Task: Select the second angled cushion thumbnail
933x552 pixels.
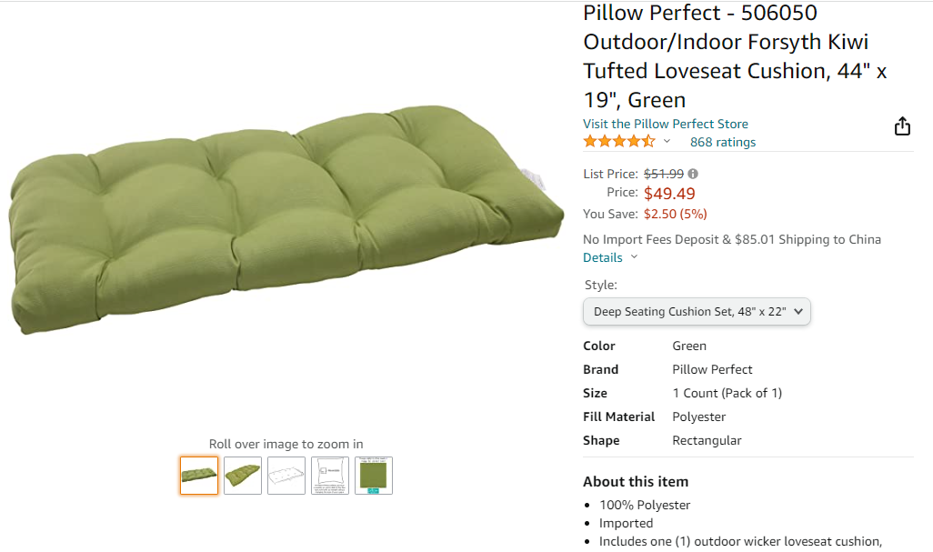Action: (243, 476)
